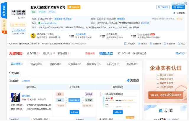This screenshot has width=189, height=121.
Task: Open the hot news headline about 51Talk
Action: tap(45, 44)
